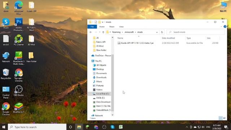Switch to details view layout button
Viewport: 231px width, 130px height.
click(x=221, y=118)
